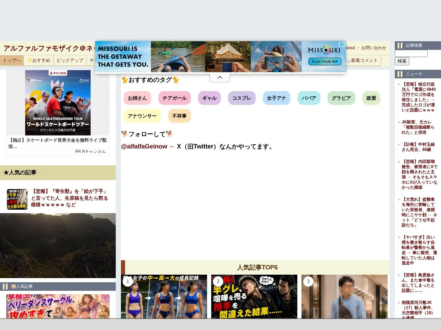
Task: Open the ピックアップ navigation tab
Action: [x=70, y=60]
